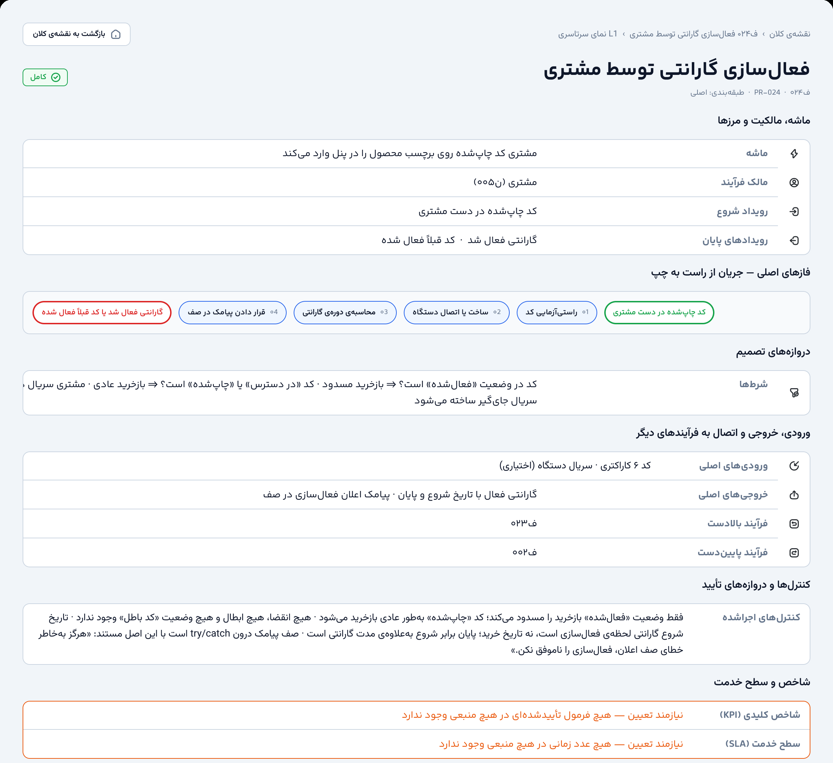
Task: Click the heading دروازه‌های تصمیم
Action: coord(773,351)
